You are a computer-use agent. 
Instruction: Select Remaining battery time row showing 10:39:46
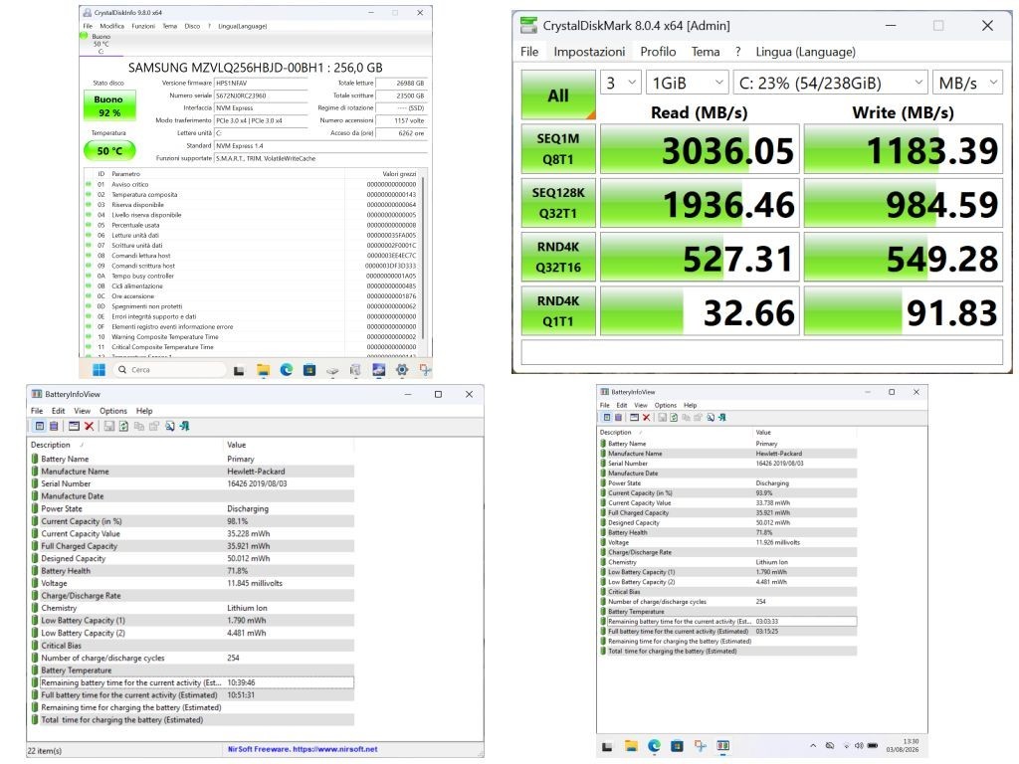(192, 682)
